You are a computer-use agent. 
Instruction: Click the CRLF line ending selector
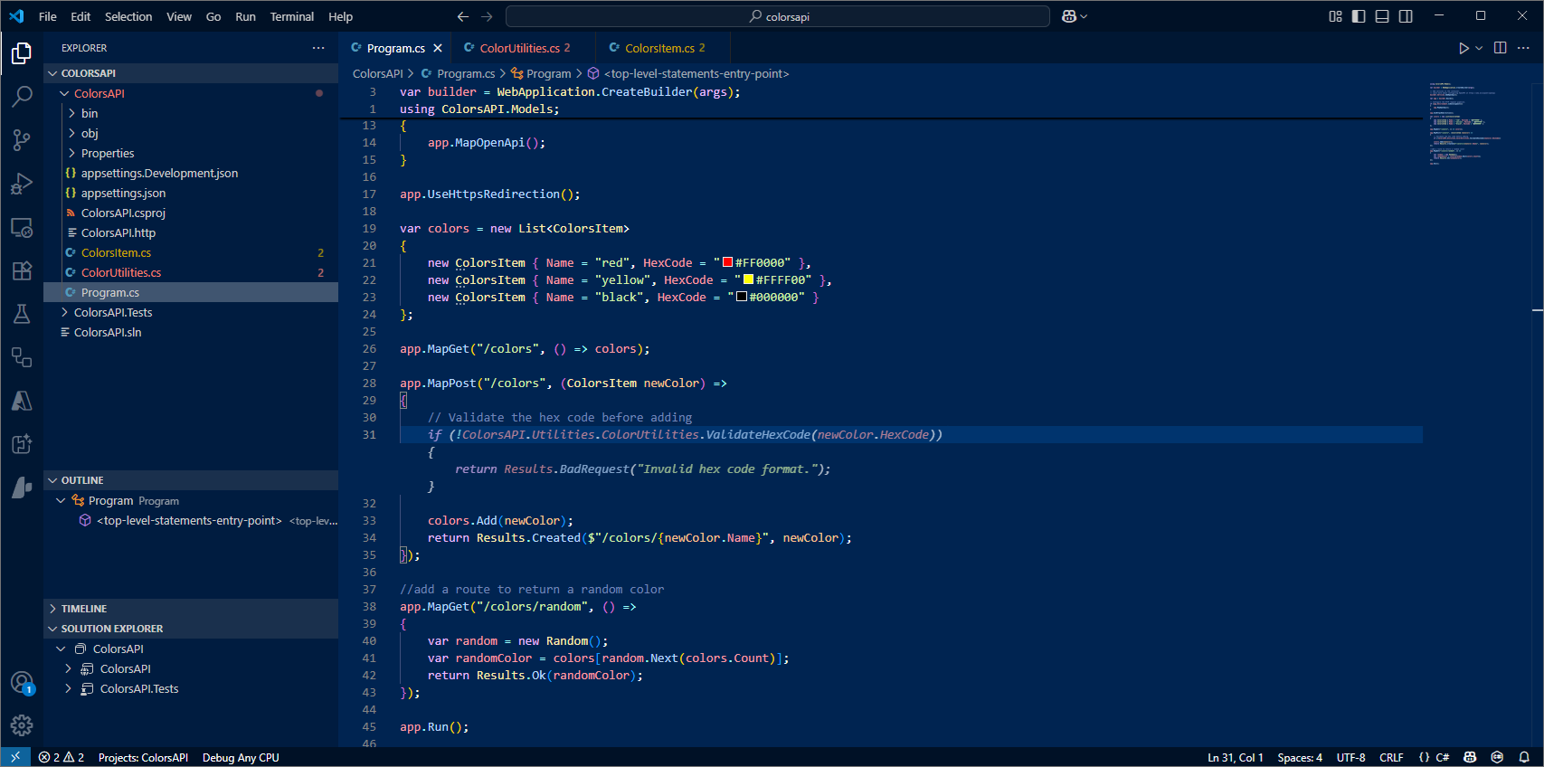coord(1390,757)
